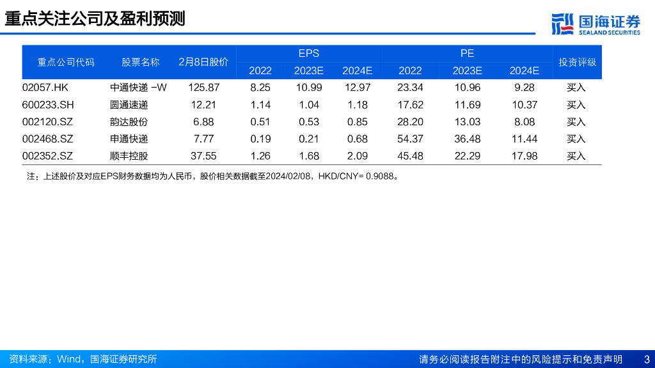The height and width of the screenshot is (368, 655).
Task: Click source line 资料来源：Wind，国海证券研究所
Action: pos(83,359)
